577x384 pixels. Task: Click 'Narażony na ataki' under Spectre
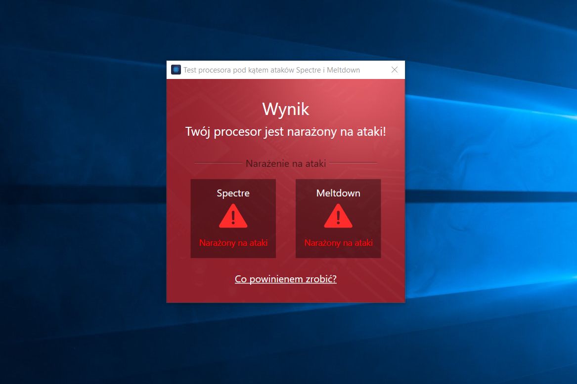[x=233, y=243]
